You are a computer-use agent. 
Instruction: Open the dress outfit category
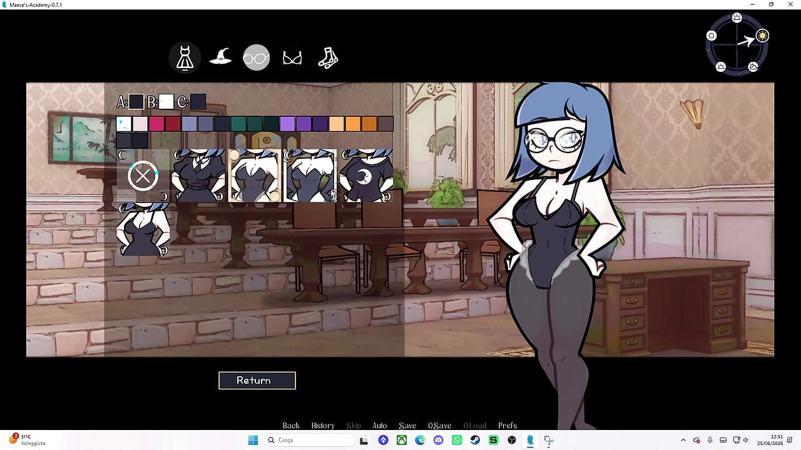185,57
